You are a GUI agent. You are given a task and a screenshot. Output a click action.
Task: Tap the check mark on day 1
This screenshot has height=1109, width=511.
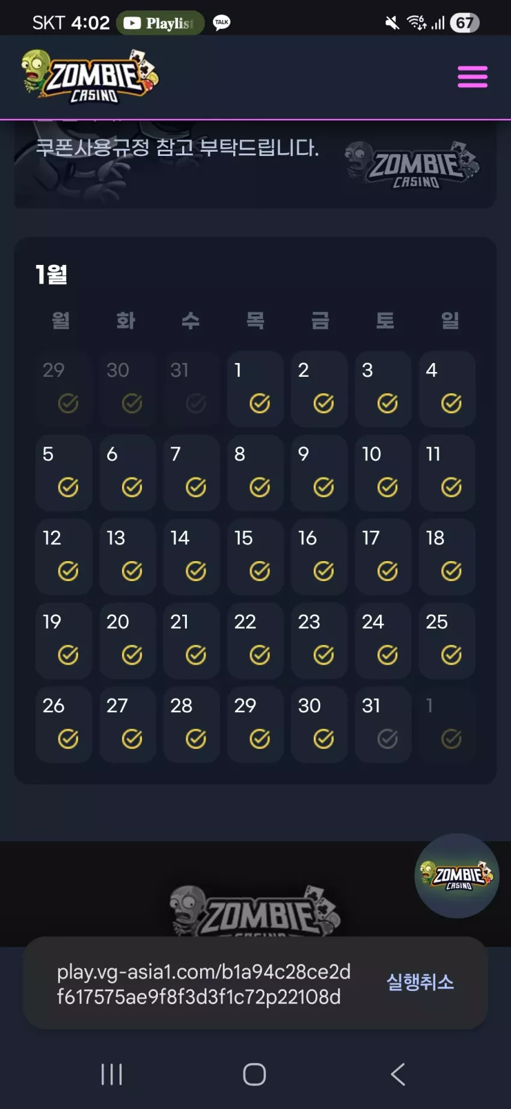pos(260,403)
